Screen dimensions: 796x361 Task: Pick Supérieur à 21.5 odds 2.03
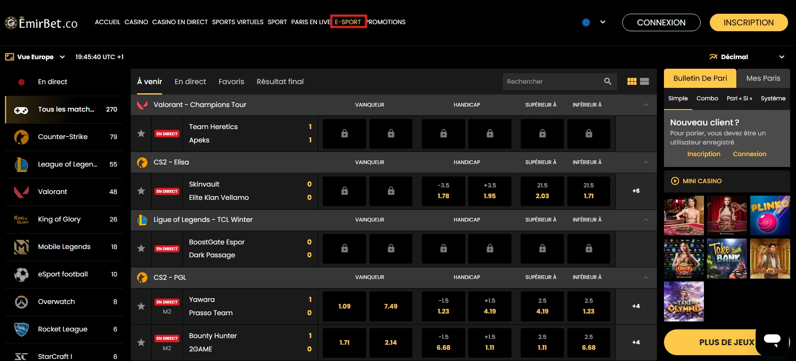542,191
